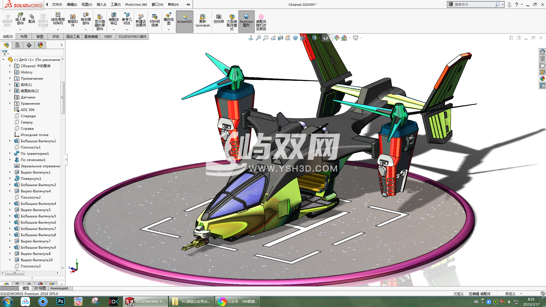
Task: Switch to the 3D 视图 bottom tab
Action: [40, 288]
